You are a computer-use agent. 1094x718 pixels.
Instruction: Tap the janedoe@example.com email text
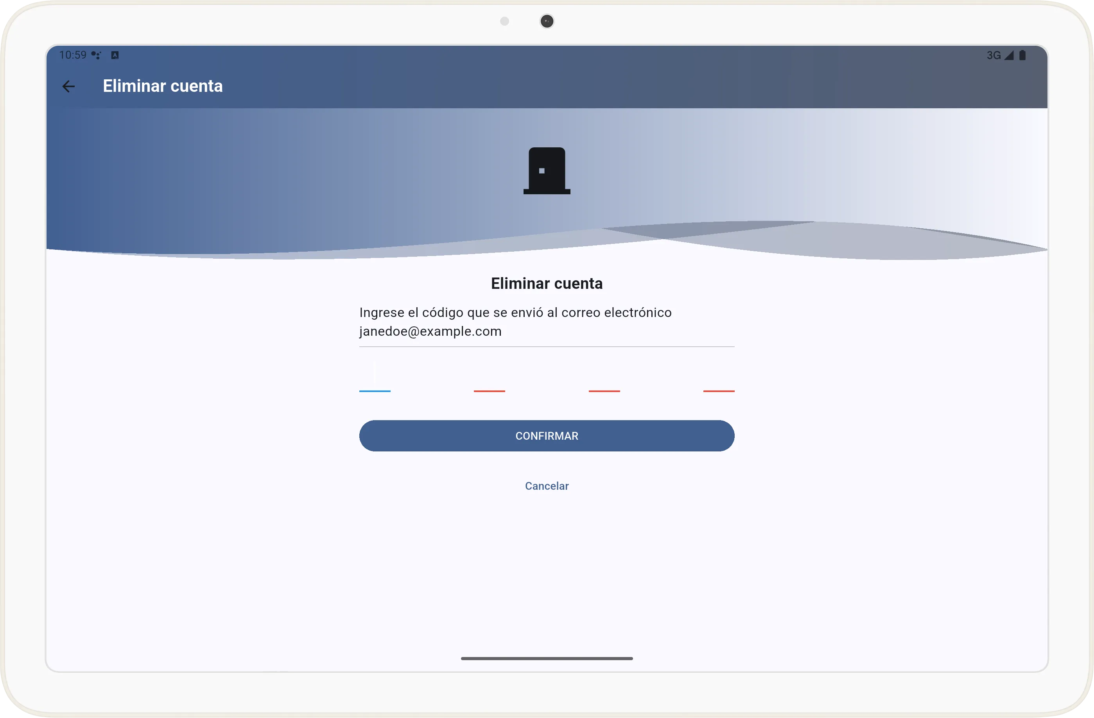click(430, 332)
